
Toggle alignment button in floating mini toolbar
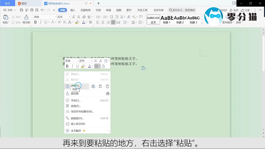point(96,66)
